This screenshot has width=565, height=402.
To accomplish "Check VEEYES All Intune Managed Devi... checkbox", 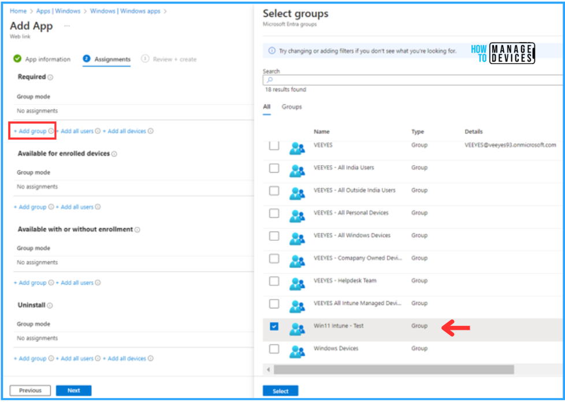I will coord(274,304).
